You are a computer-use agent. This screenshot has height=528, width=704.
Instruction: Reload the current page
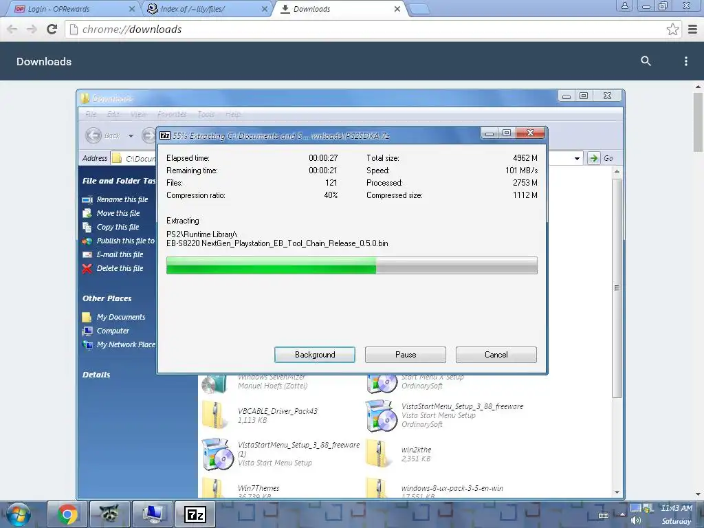tap(52, 29)
